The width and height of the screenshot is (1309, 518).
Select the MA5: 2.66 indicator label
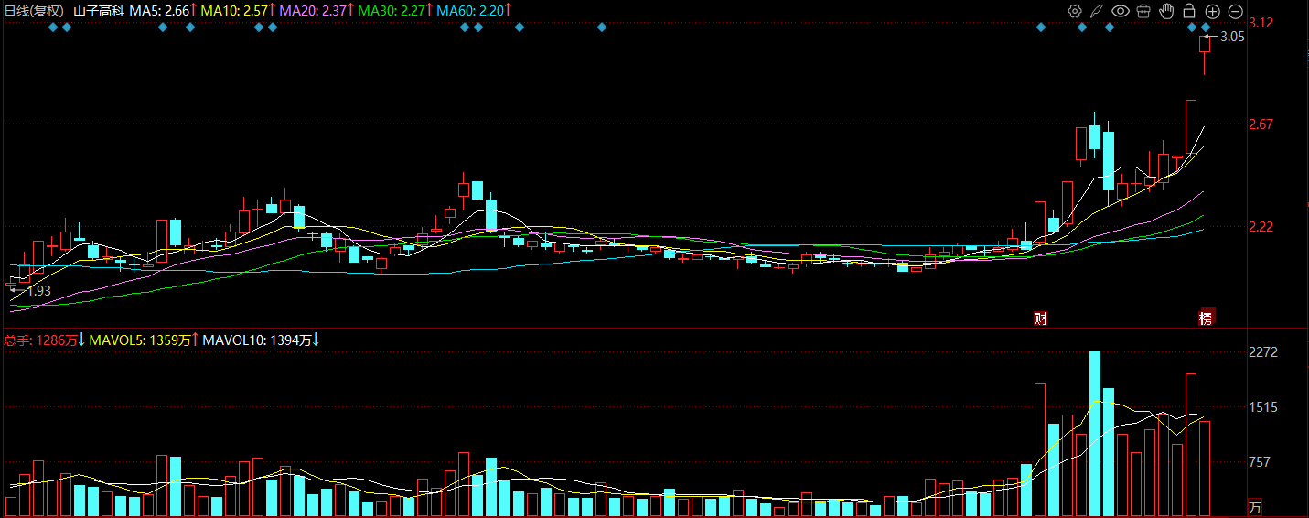coord(164,11)
